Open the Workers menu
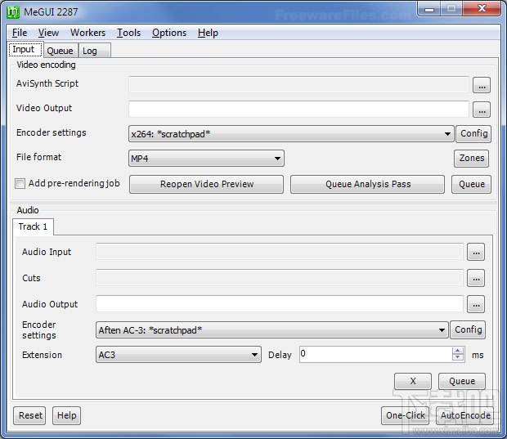This screenshot has height=439, width=507. point(88,33)
